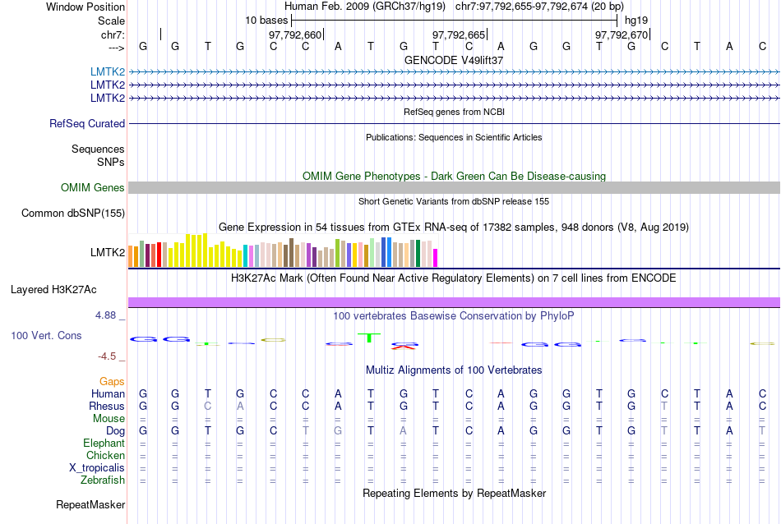Click the Zebrafish species label
781x524 pixels.
pos(103,480)
